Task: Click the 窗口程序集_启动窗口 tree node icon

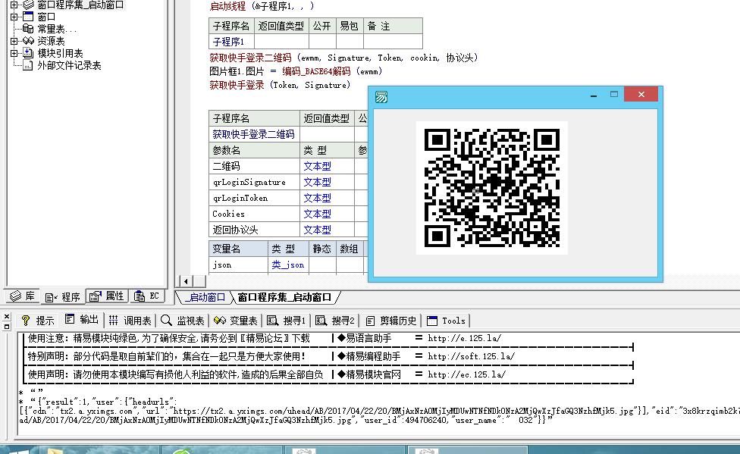Action: point(28,5)
